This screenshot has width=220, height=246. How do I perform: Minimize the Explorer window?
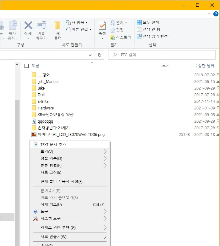184,5
